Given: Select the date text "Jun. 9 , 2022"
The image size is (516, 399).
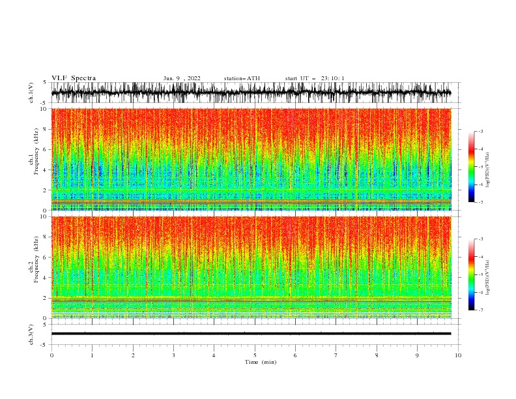Looking at the screenshot, I should click(182, 78).
